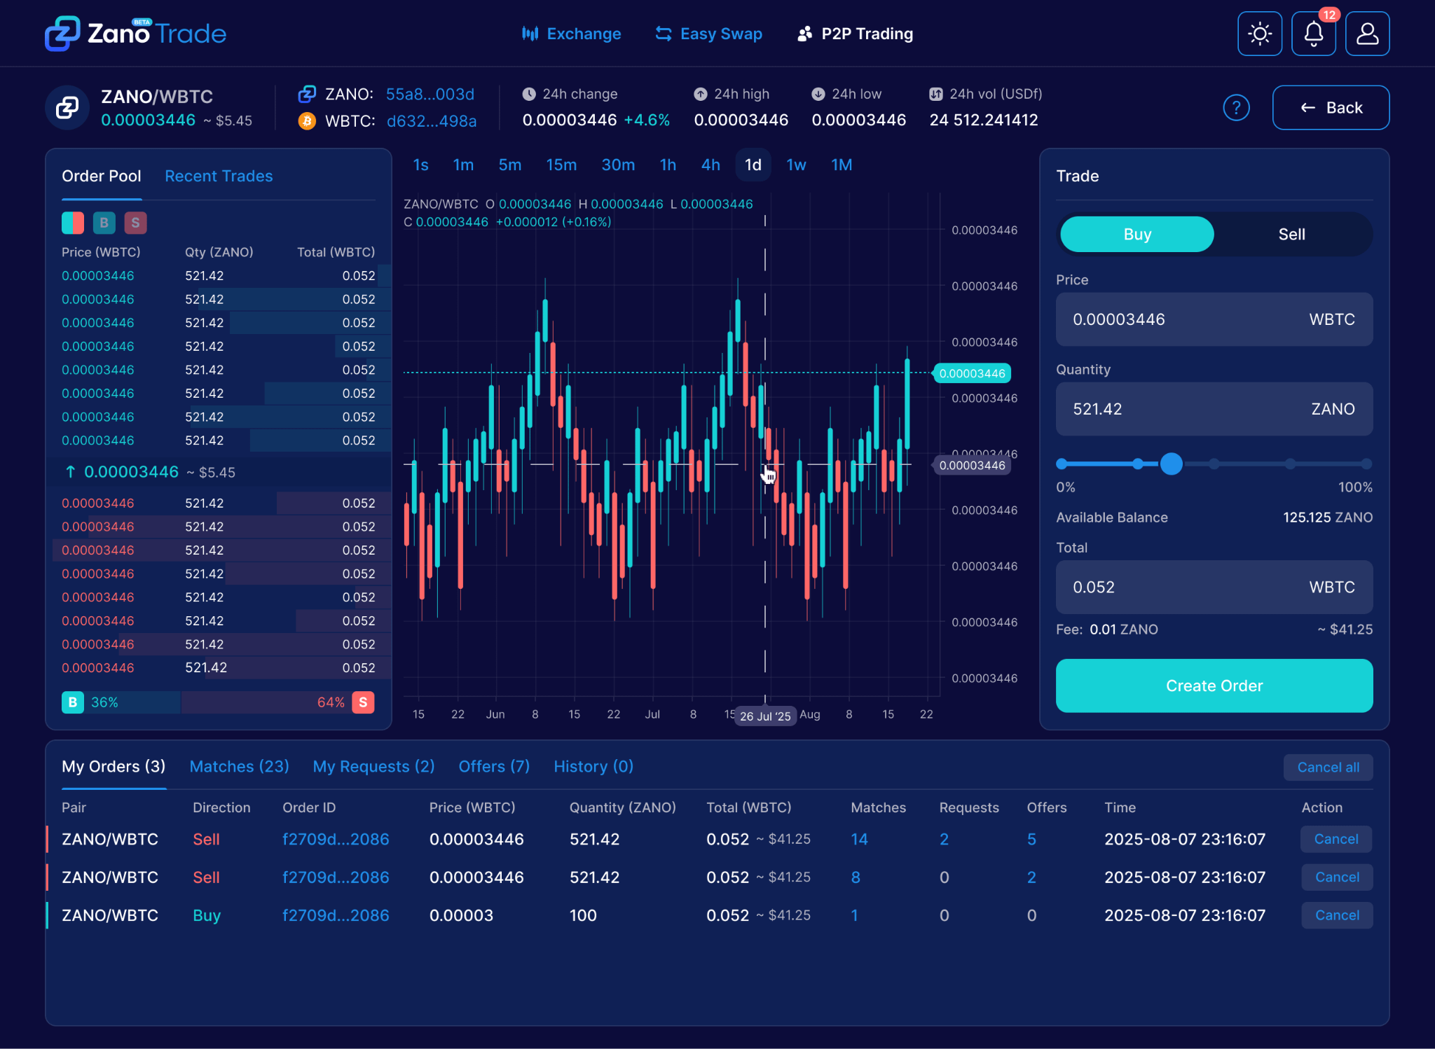Click the help question mark icon
Viewport: 1435px width, 1049px height.
click(x=1236, y=108)
